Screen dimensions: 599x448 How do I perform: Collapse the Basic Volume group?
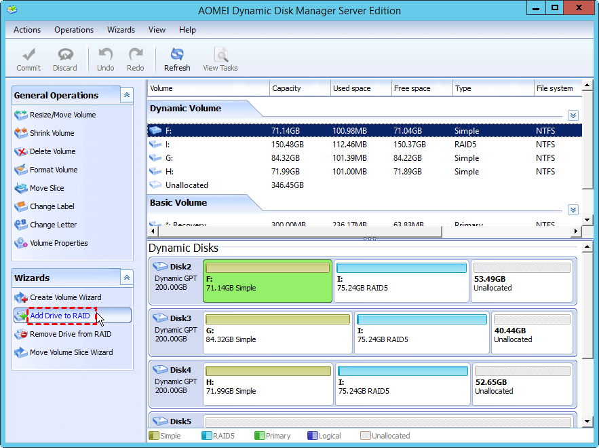[x=573, y=210]
